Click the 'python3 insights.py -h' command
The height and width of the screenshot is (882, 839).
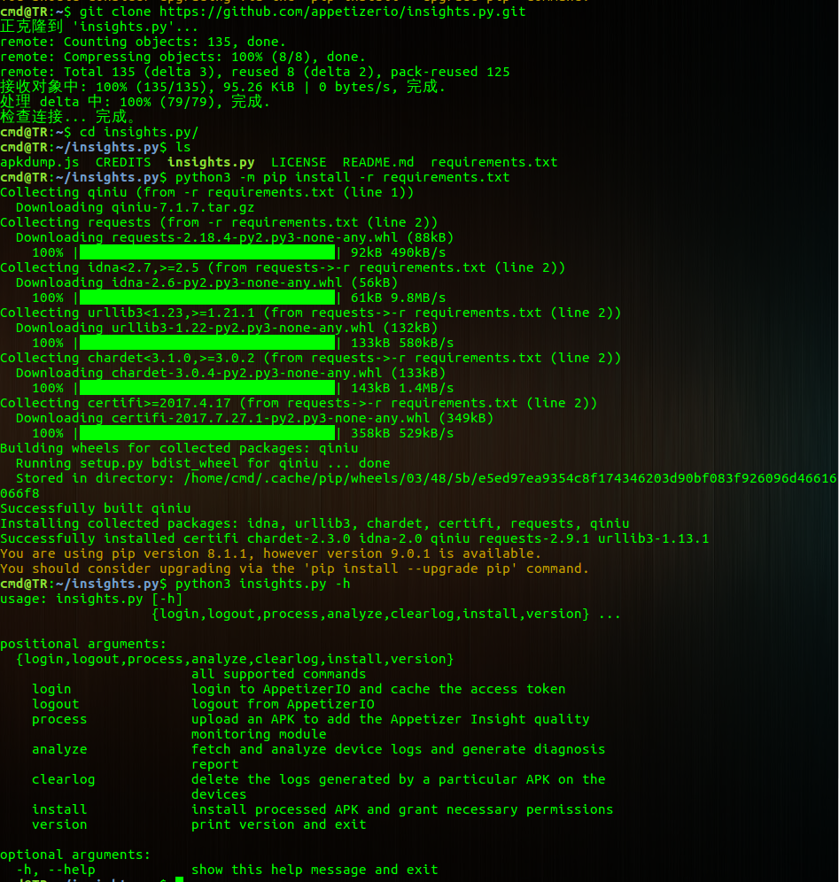pos(263,584)
